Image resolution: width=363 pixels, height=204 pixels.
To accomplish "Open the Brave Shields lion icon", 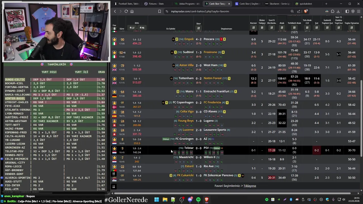I will click(x=305, y=11).
